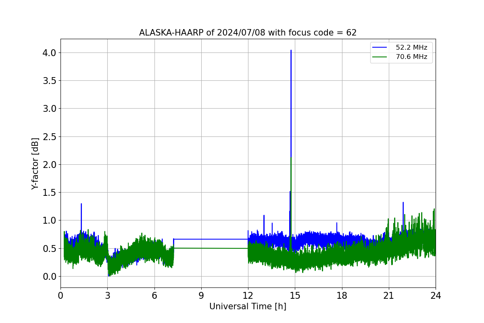Image resolution: width=484 pixels, height=323 pixels.
Task: Click the 'Universal Time [h]' axis label
Action: click(x=248, y=306)
